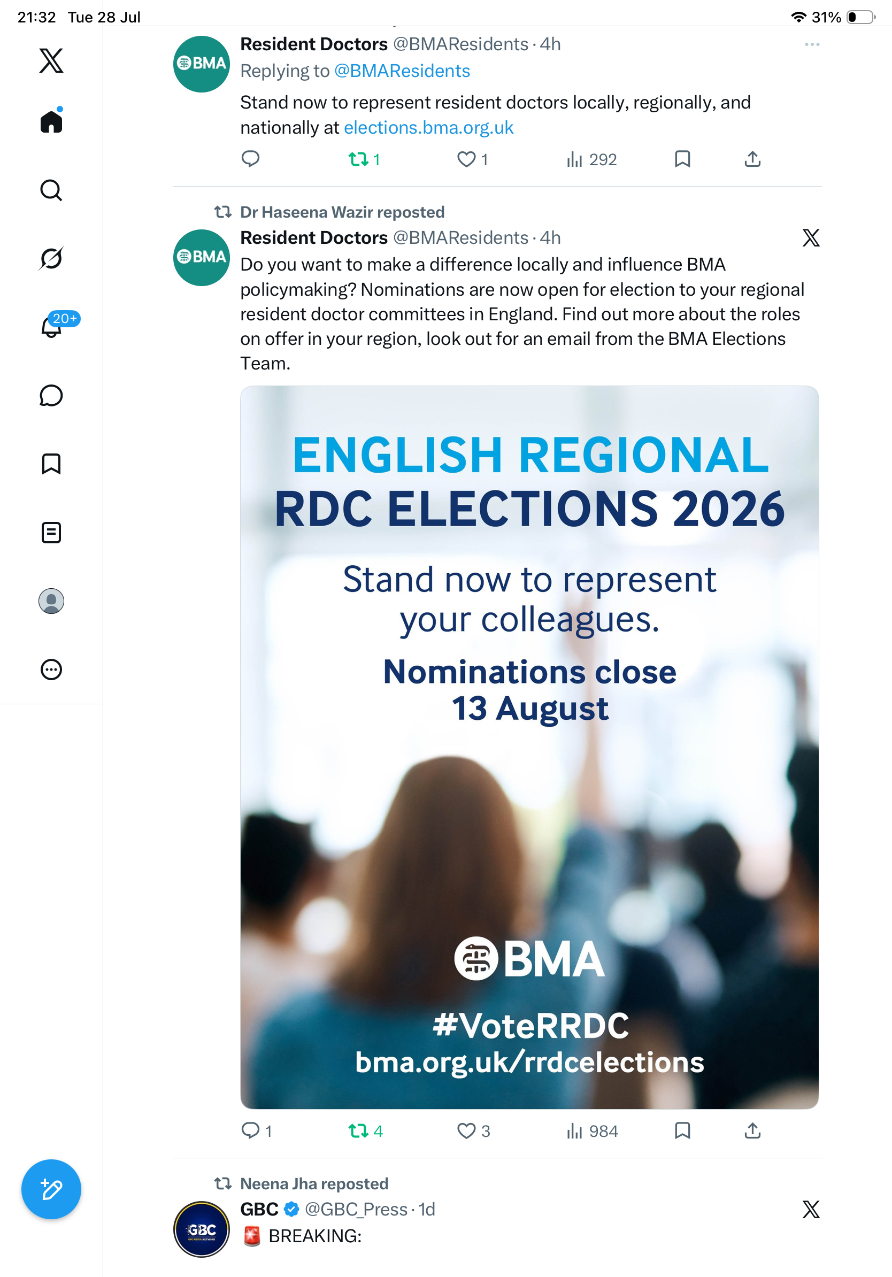
Task: Open the English Regional RDC Elections image
Action: 529,747
